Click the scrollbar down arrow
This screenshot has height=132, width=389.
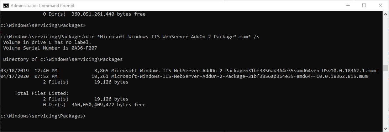coord(385,129)
